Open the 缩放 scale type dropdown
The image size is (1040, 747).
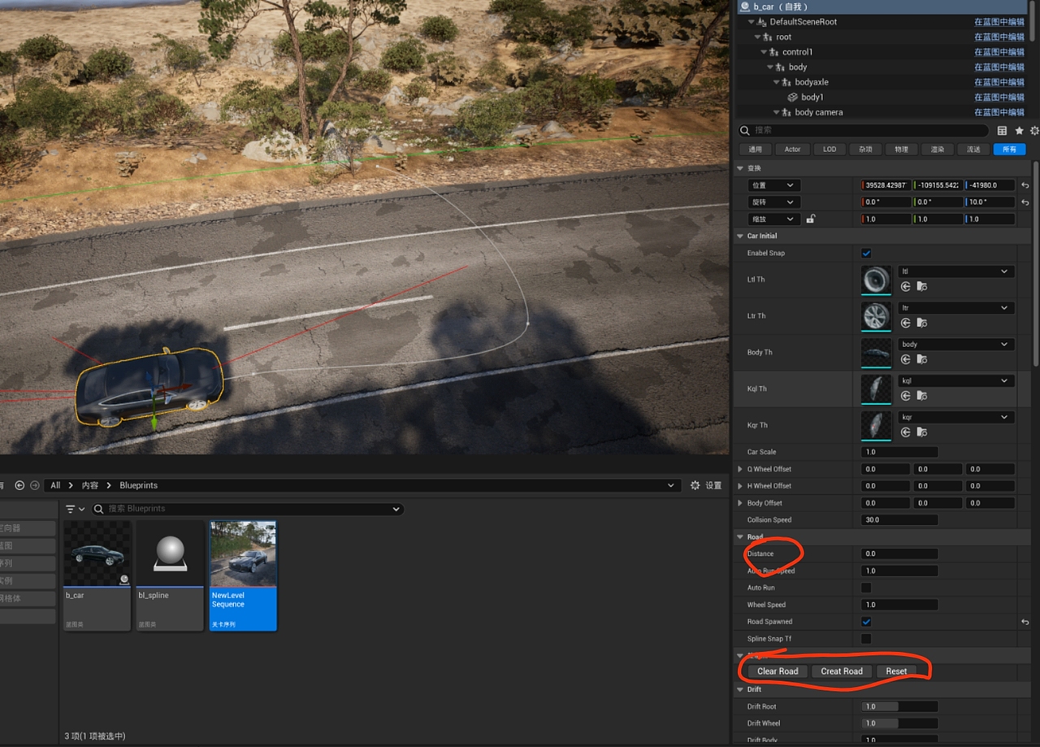pos(774,219)
